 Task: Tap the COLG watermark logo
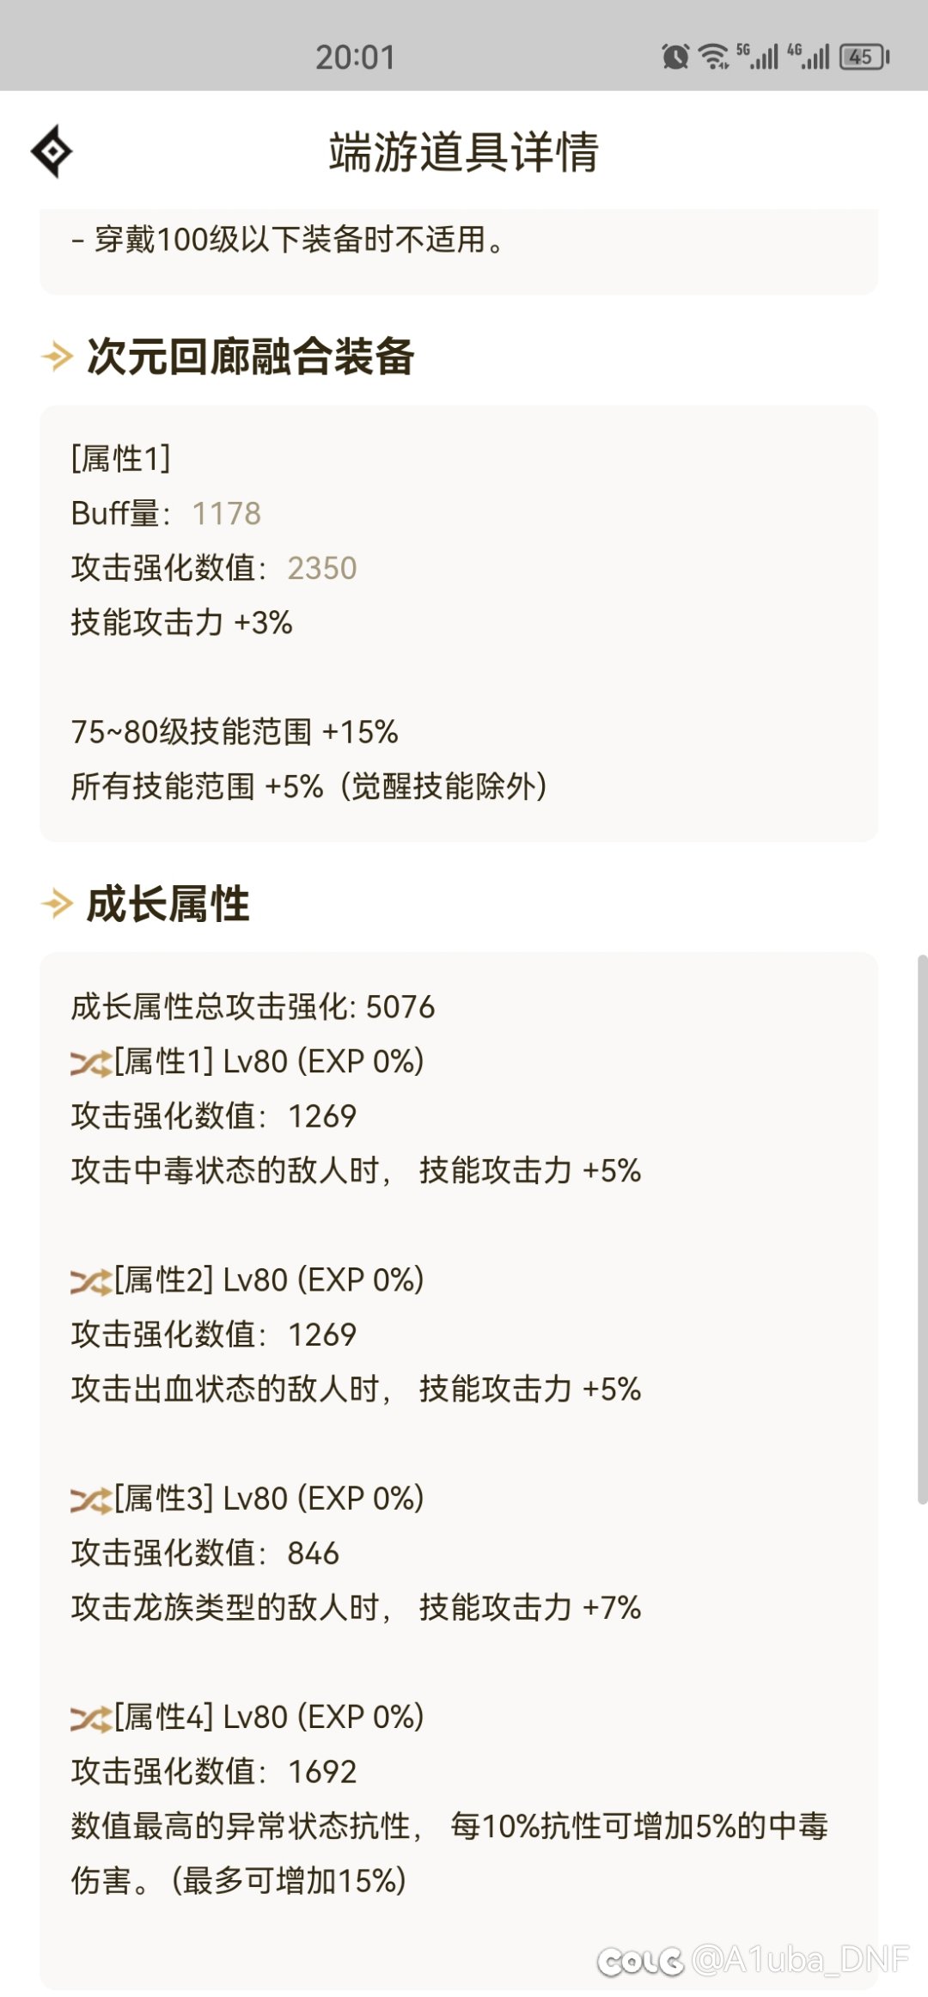640,1960
